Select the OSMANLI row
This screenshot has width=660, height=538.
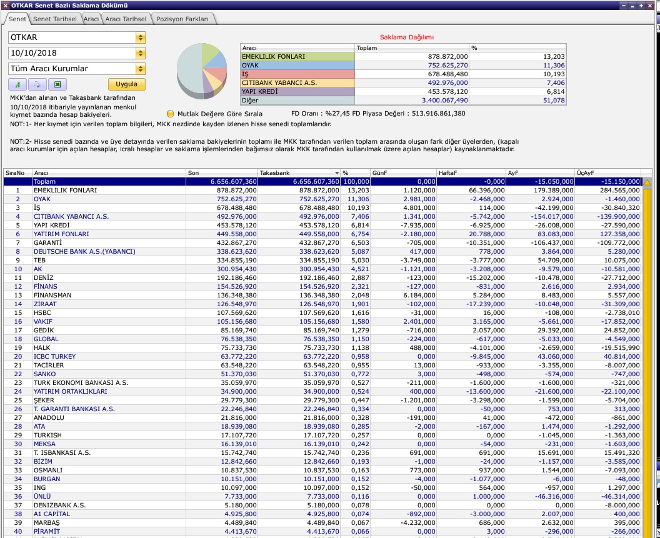point(322,471)
